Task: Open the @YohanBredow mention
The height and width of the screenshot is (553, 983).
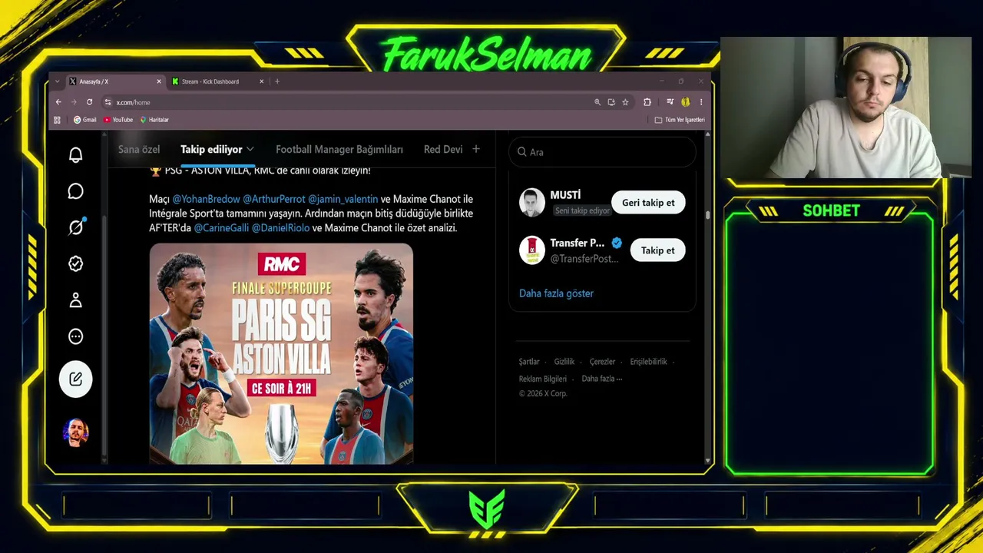Action: tap(206, 199)
